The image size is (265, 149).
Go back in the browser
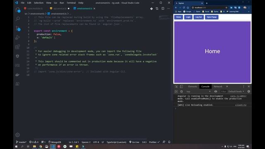click(176, 7)
